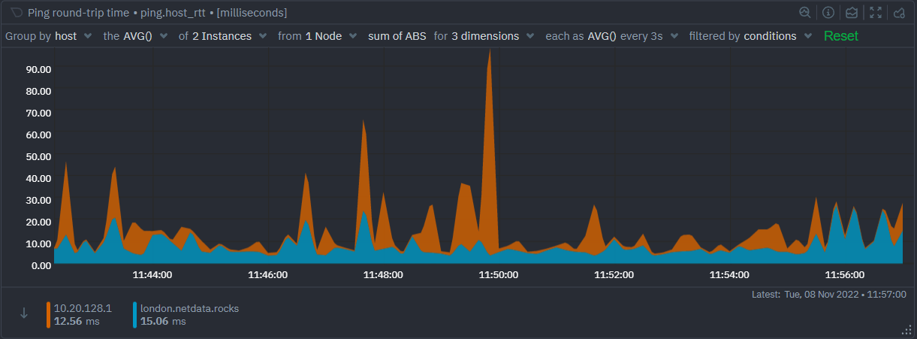Expand chart to fullscreen
This screenshot has height=339, width=917.
[x=876, y=13]
